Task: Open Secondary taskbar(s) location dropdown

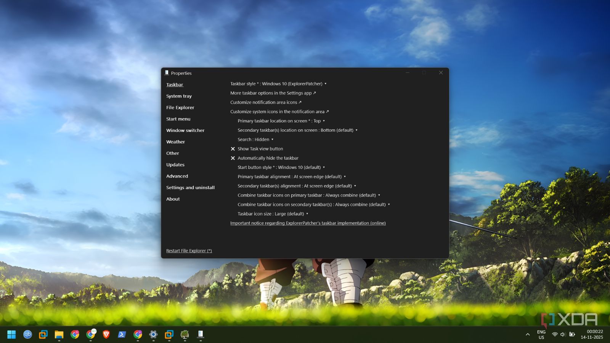Action: 298,130
